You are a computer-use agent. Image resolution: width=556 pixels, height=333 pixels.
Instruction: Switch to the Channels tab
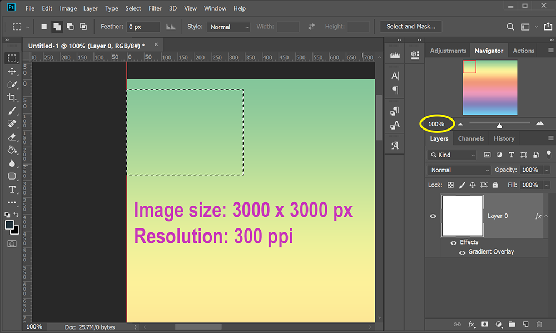click(x=471, y=138)
